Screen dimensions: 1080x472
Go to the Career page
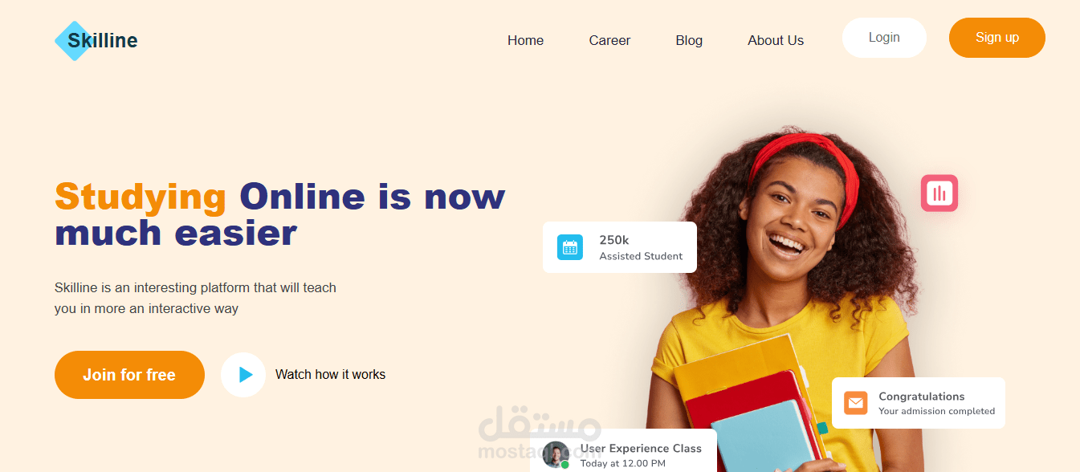click(609, 40)
